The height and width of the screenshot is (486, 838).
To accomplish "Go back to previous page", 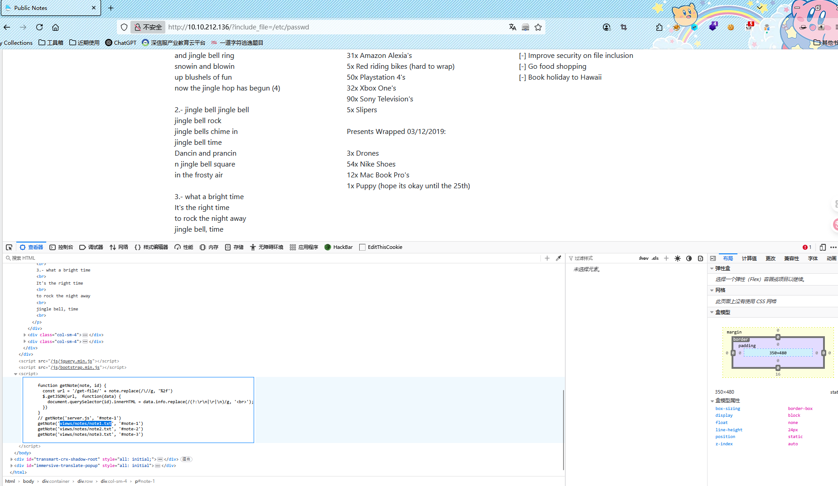I will 7,27.
